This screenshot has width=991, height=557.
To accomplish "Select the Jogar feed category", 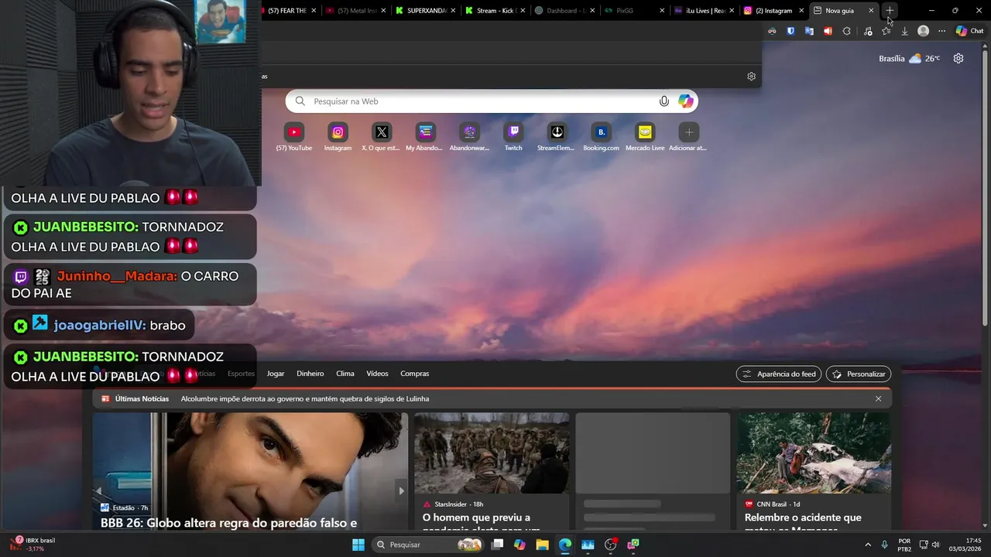I will pyautogui.click(x=276, y=374).
